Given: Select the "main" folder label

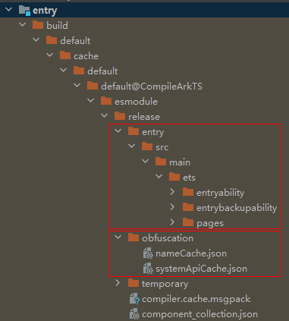Looking at the screenshot, I should coord(180,162).
